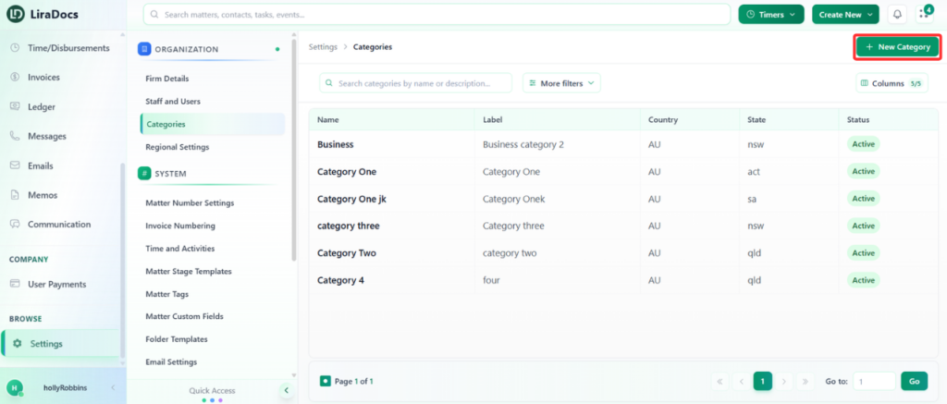Image resolution: width=947 pixels, height=404 pixels.
Task: Expand the Timers dropdown
Action: pyautogui.click(x=770, y=15)
